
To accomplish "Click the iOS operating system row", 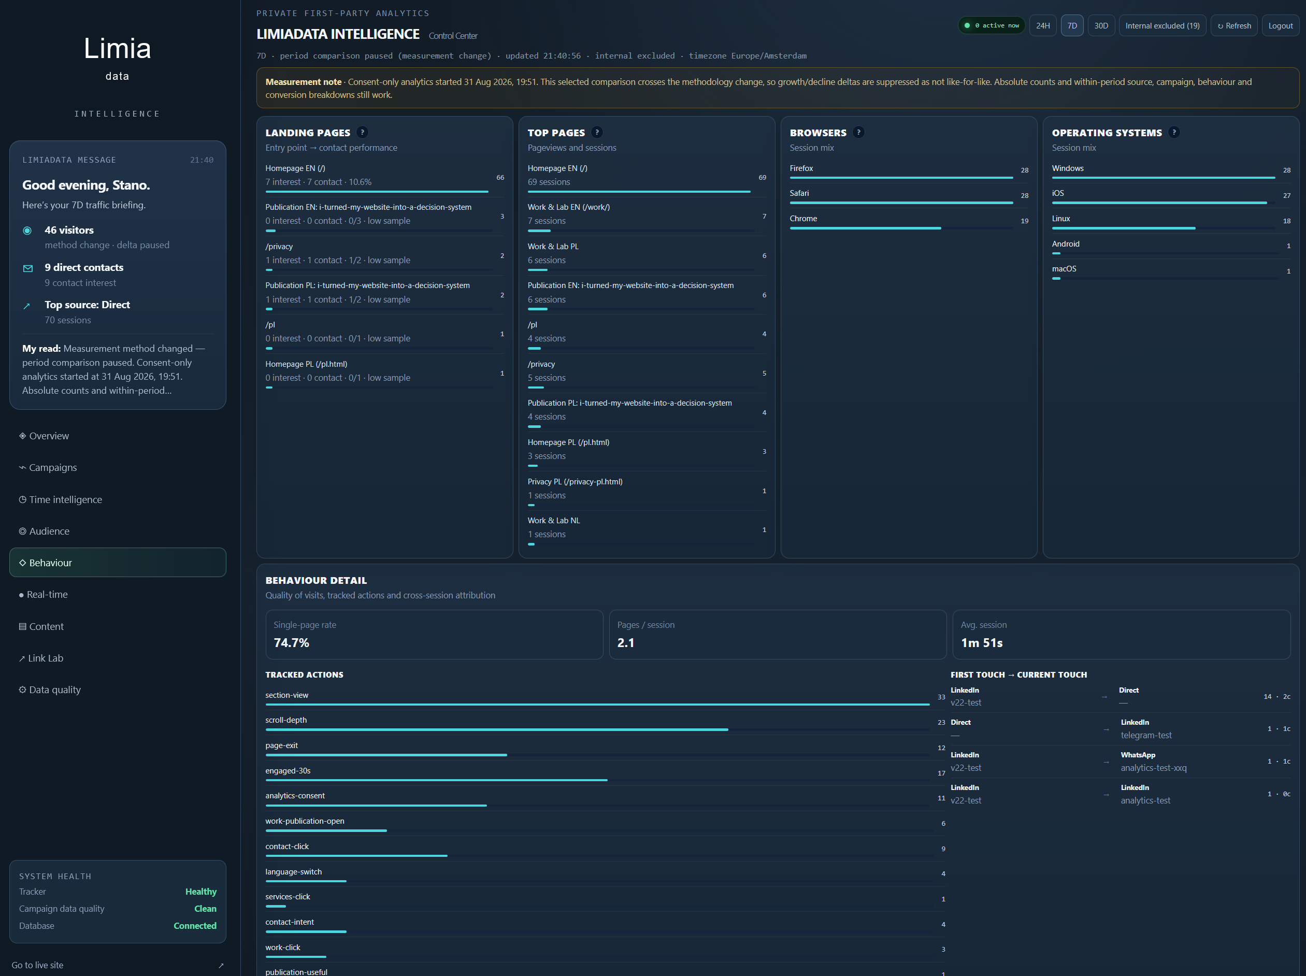I will tap(1171, 196).
